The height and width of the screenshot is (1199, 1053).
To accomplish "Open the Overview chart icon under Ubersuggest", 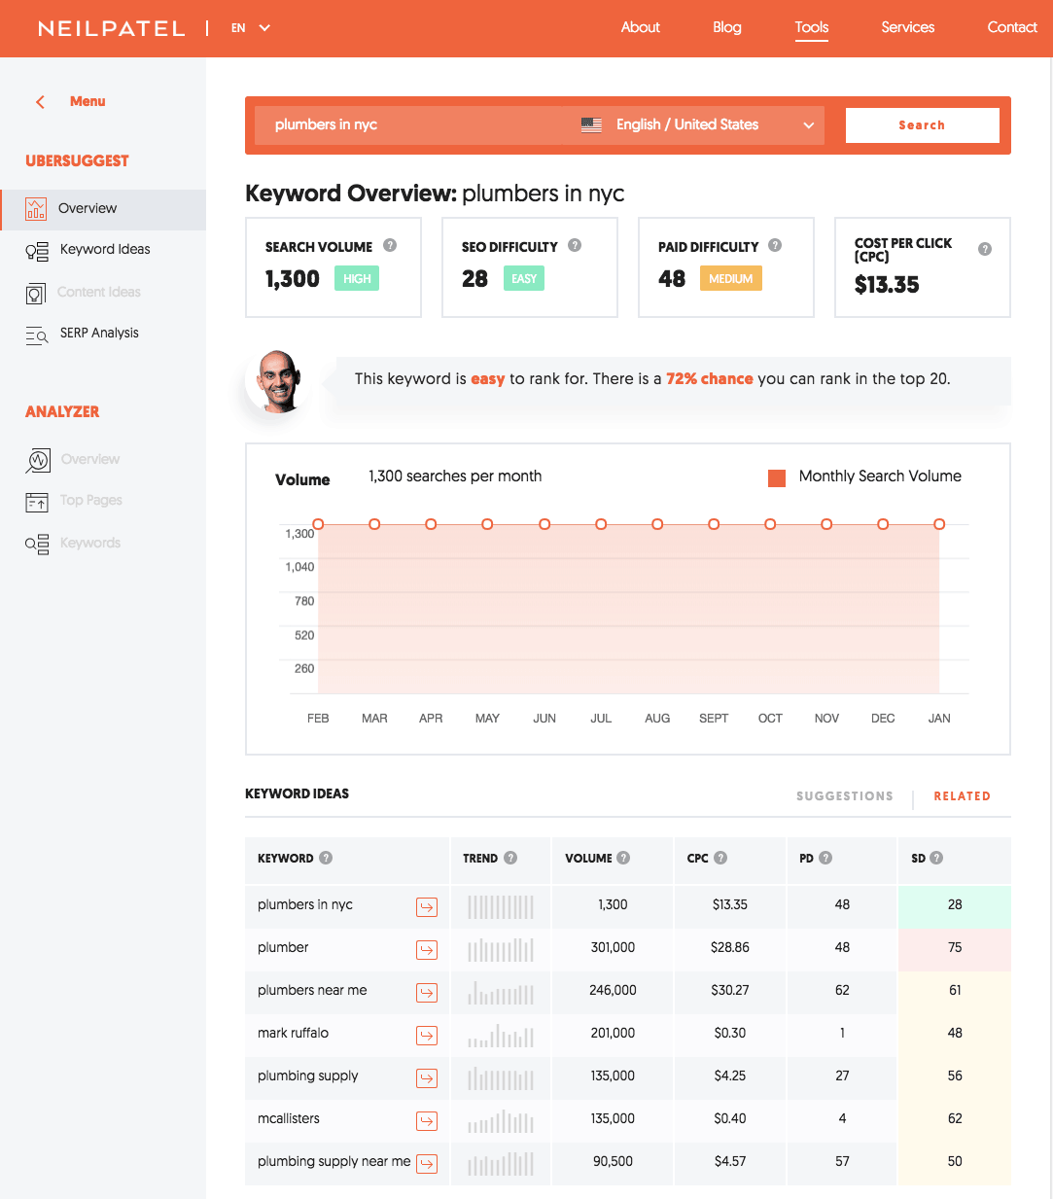I will click(x=36, y=208).
